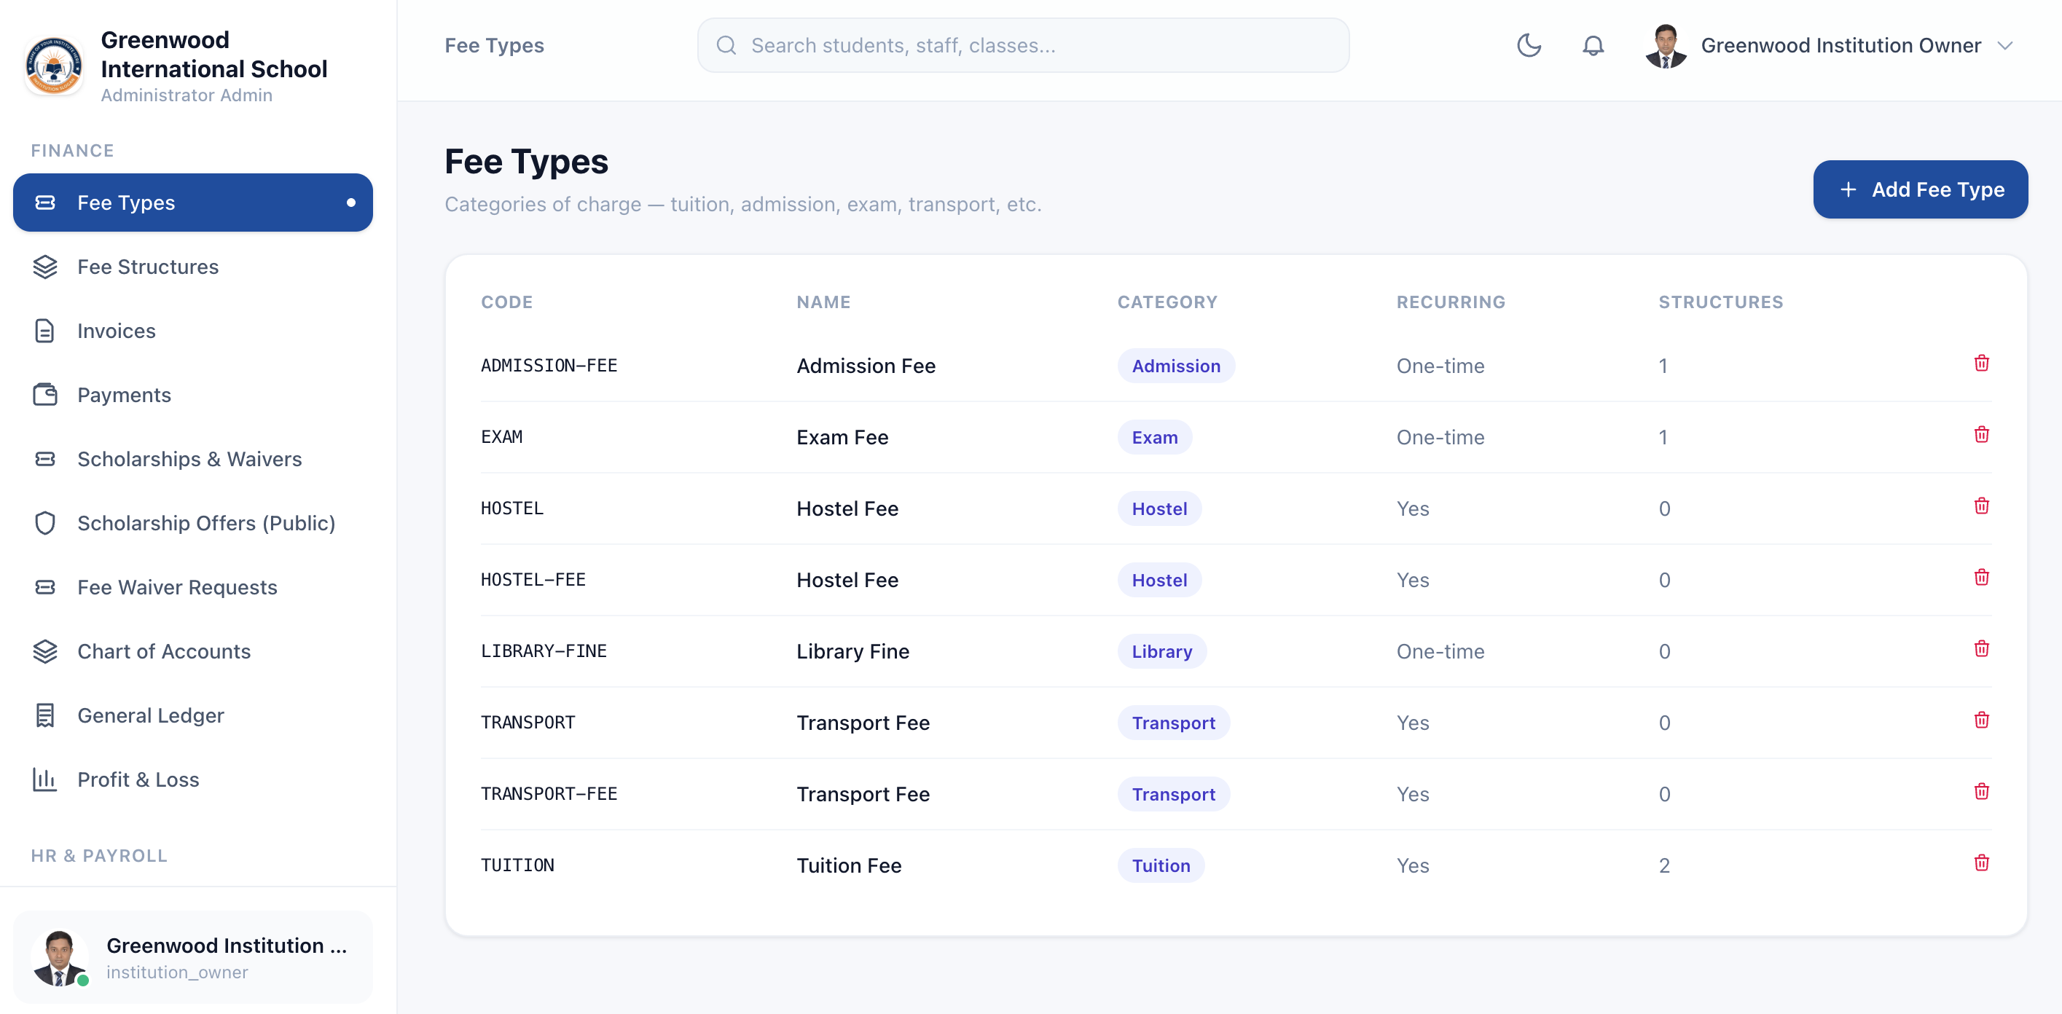Click the RECURRING column header
The image size is (2062, 1014).
1451,302
